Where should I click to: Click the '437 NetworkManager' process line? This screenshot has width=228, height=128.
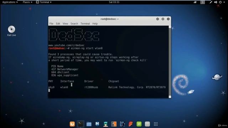pyautogui.click(x=65, y=69)
